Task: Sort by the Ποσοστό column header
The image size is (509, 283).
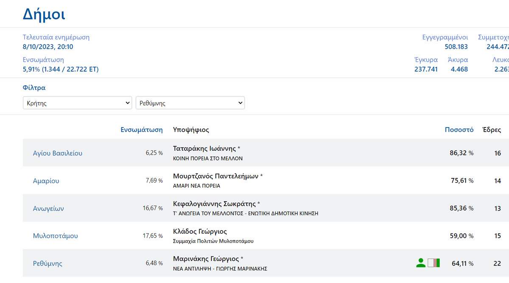Action: tap(459, 130)
